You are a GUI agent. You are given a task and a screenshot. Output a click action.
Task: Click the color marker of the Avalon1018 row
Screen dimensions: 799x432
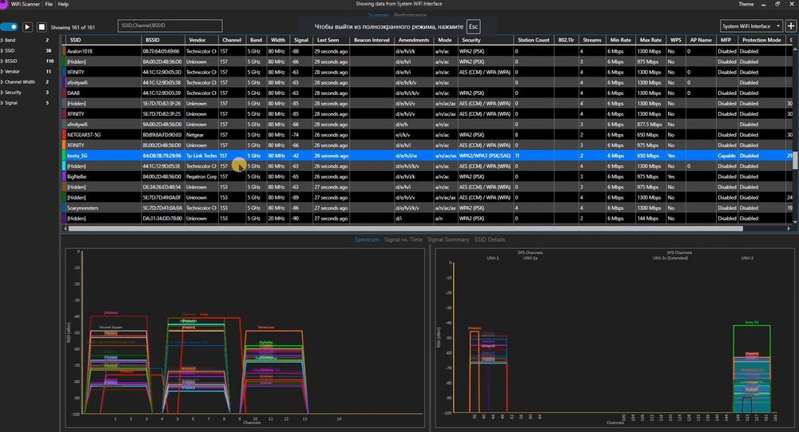point(64,51)
